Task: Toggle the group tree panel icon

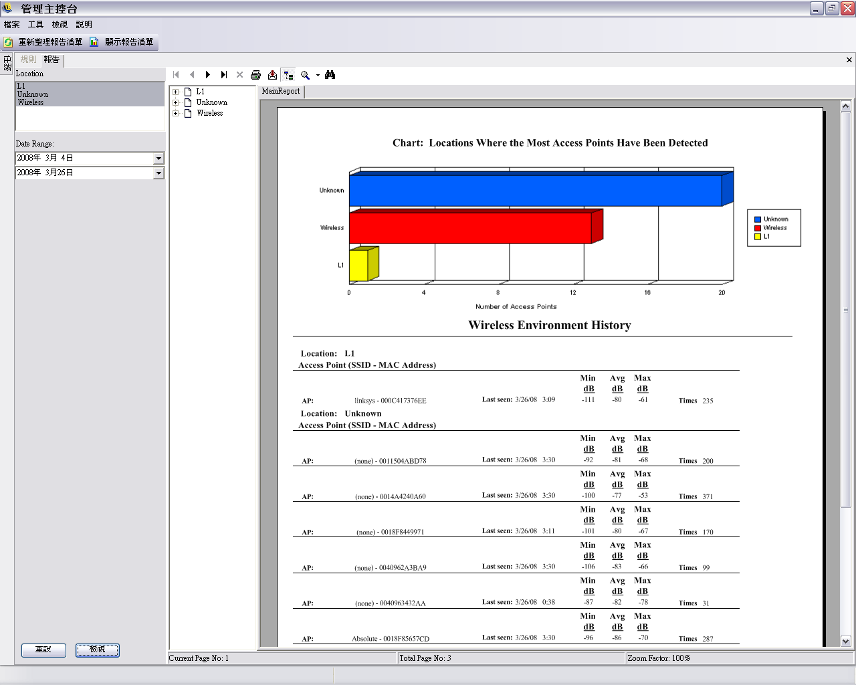Action: tap(288, 75)
